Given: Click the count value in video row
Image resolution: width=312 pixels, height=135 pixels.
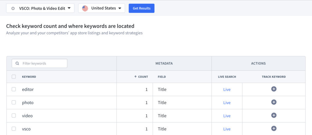Looking at the screenshot, I should [147, 116].
